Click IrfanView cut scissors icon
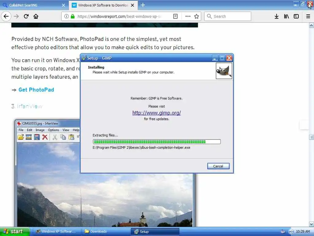The width and height of the screenshot is (314, 236). [x=55, y=137]
